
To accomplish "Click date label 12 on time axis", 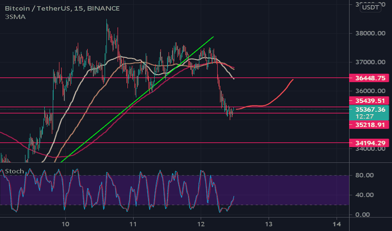I will coord(201,224).
